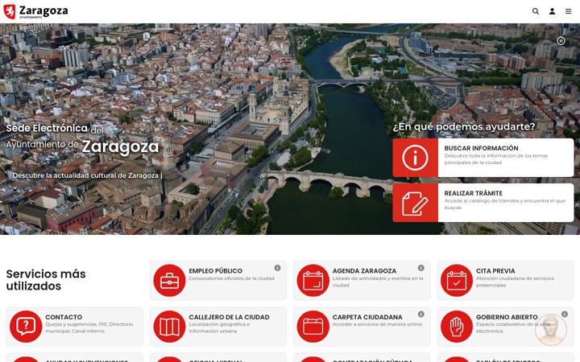Open the Gobierno Abierto title

(x=507, y=317)
